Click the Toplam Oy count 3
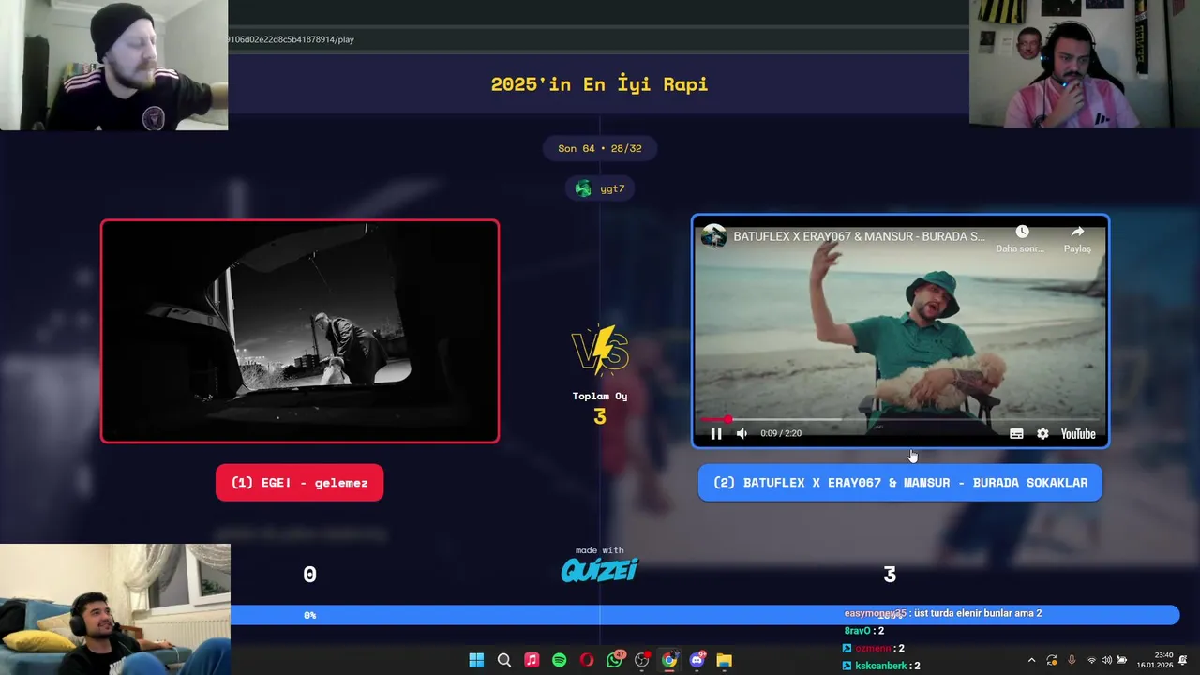 pos(600,417)
